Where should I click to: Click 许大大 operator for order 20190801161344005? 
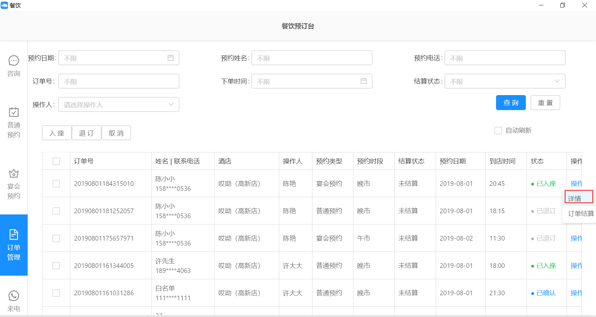point(293,266)
